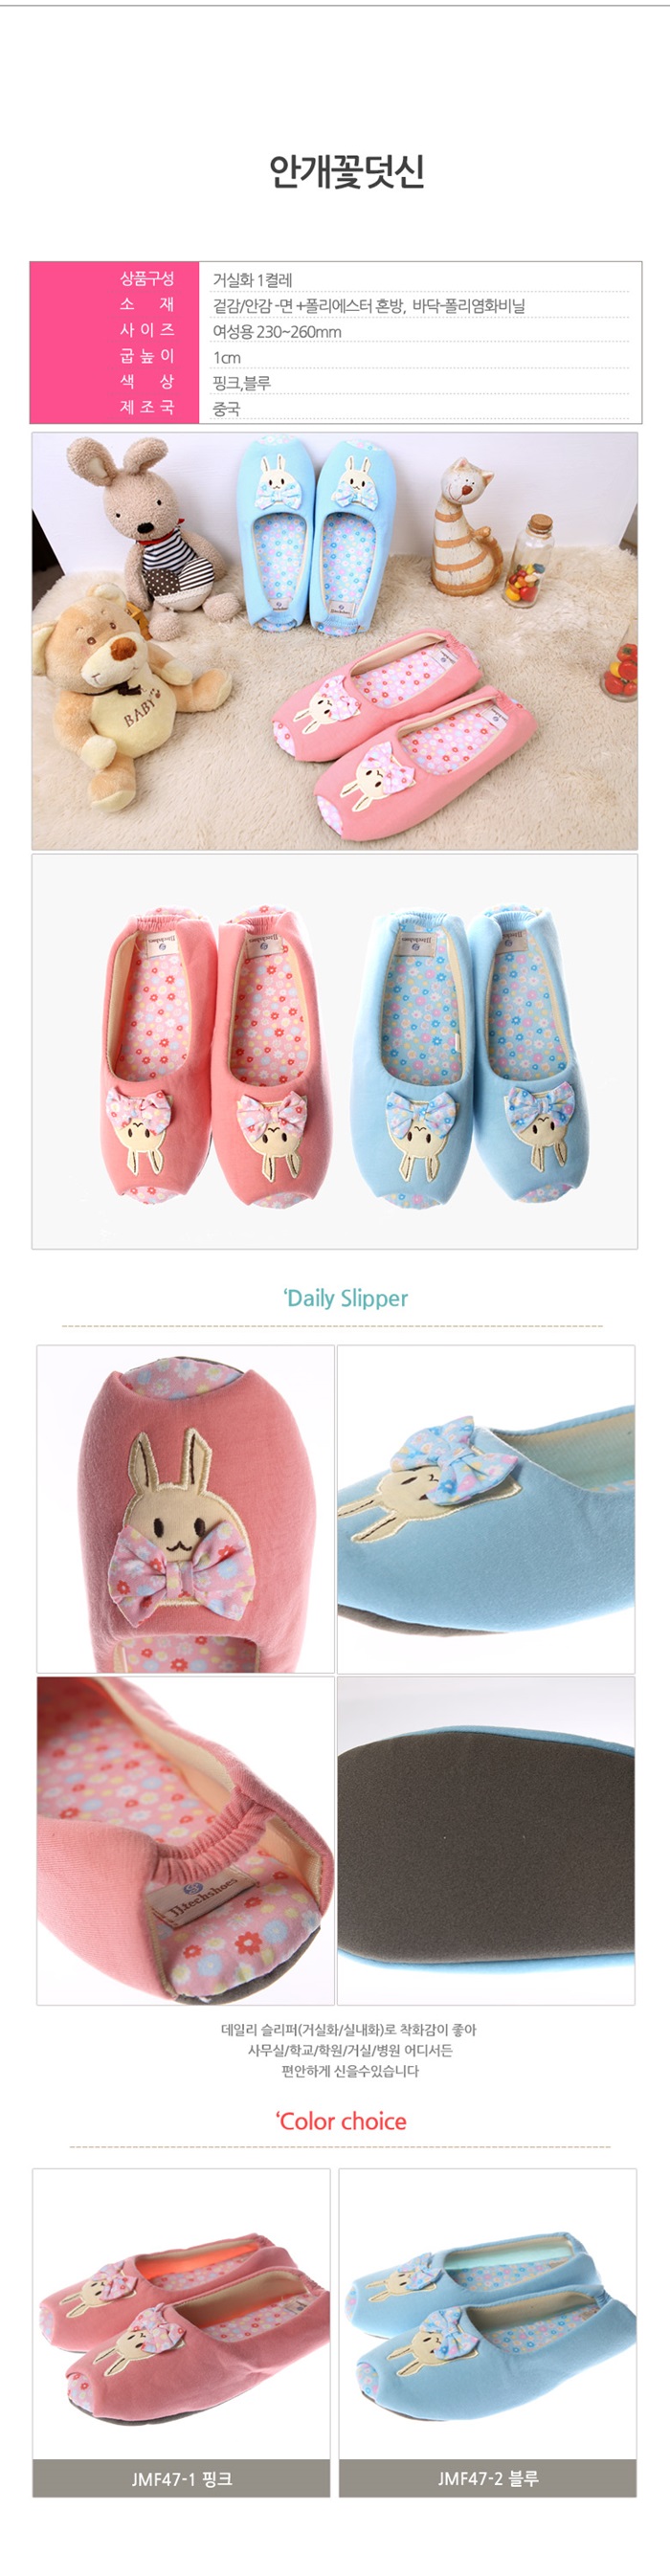The image size is (670, 2576).
Task: Click the pink slippers color choice image
Action: (181, 2314)
